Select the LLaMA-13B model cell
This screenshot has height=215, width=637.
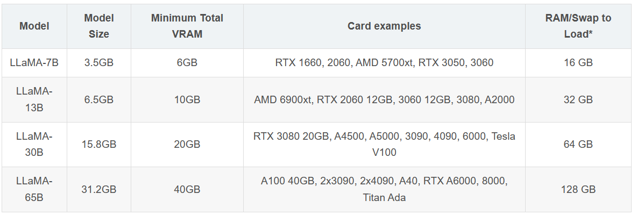point(34,100)
